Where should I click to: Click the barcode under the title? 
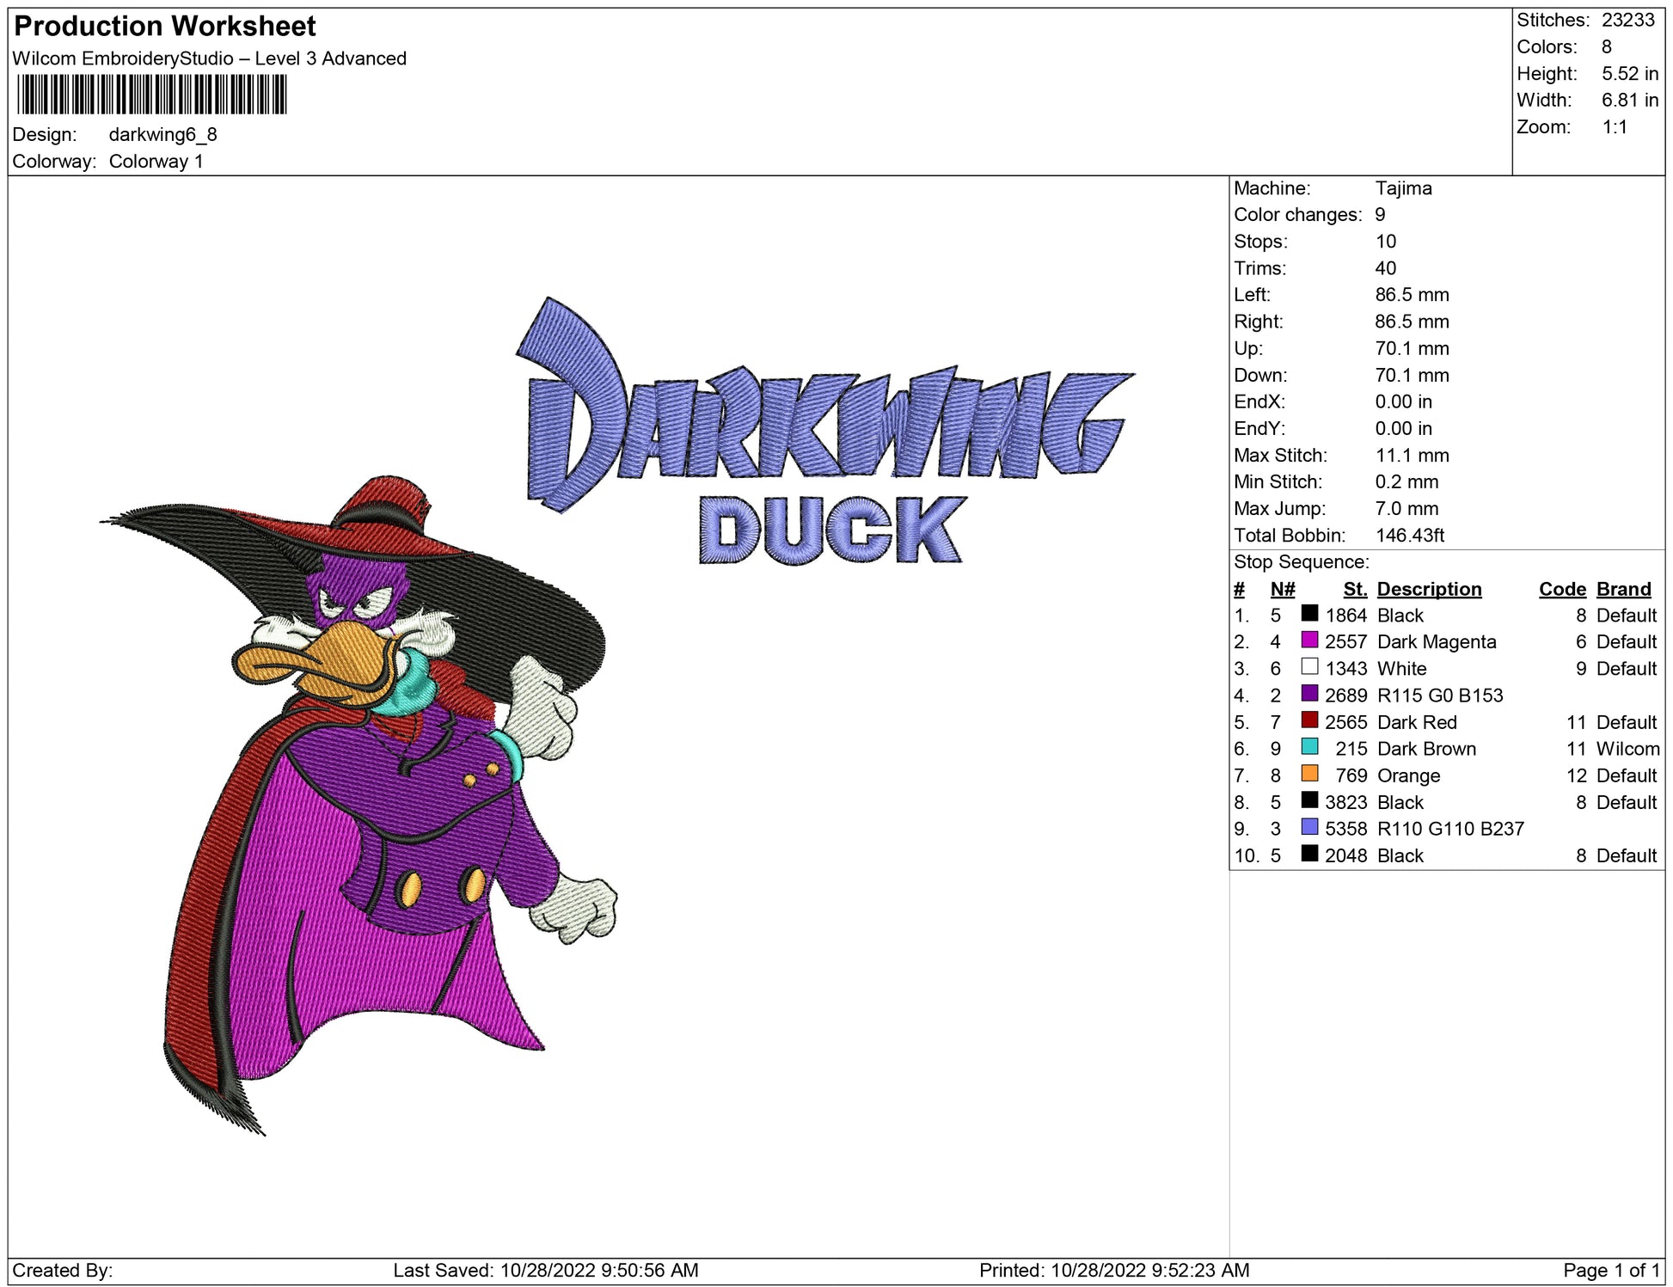pyautogui.click(x=151, y=95)
